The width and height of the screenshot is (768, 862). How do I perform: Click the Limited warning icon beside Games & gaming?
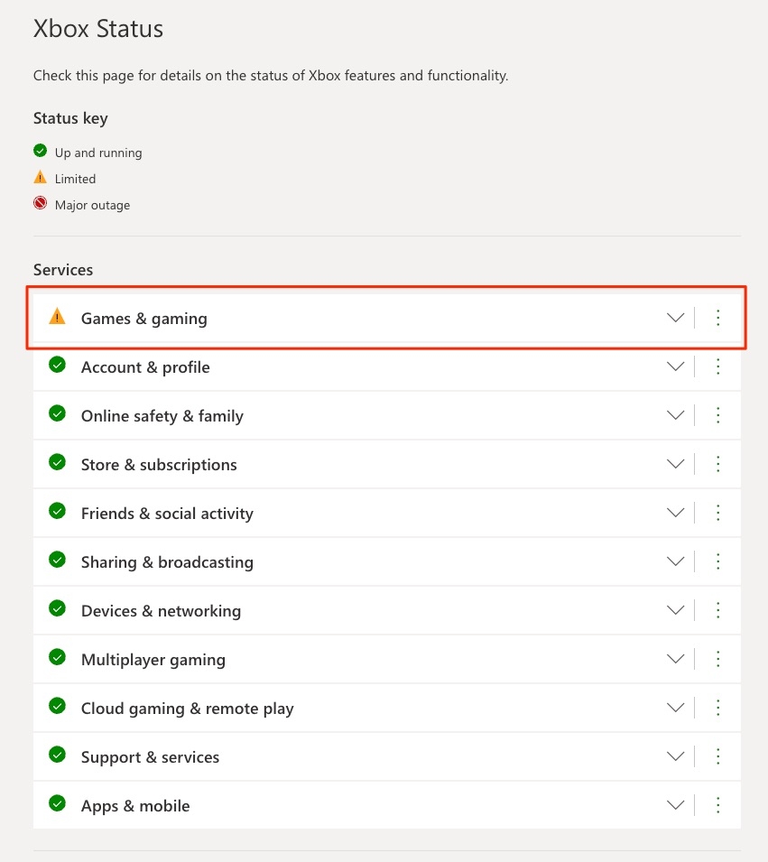click(57, 317)
